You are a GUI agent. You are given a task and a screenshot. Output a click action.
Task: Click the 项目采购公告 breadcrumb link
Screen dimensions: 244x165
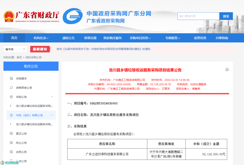[x=34, y=57]
